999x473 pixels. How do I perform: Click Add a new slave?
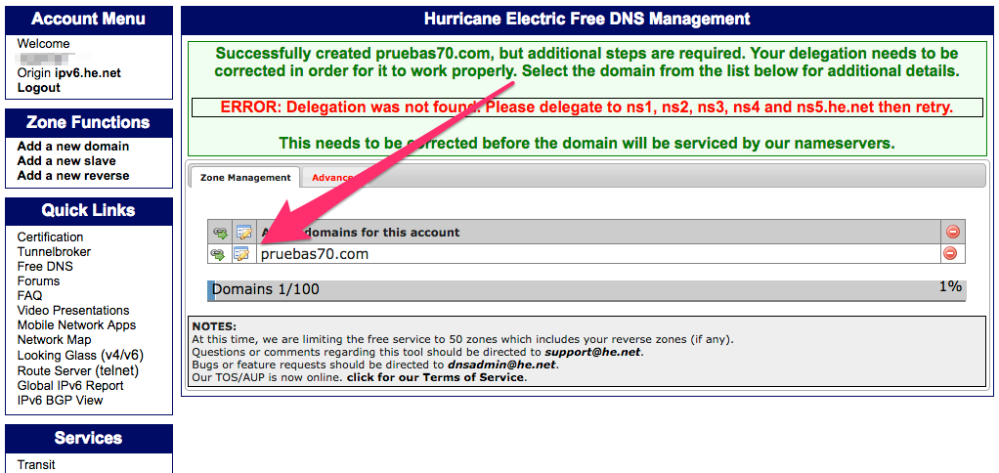(66, 161)
